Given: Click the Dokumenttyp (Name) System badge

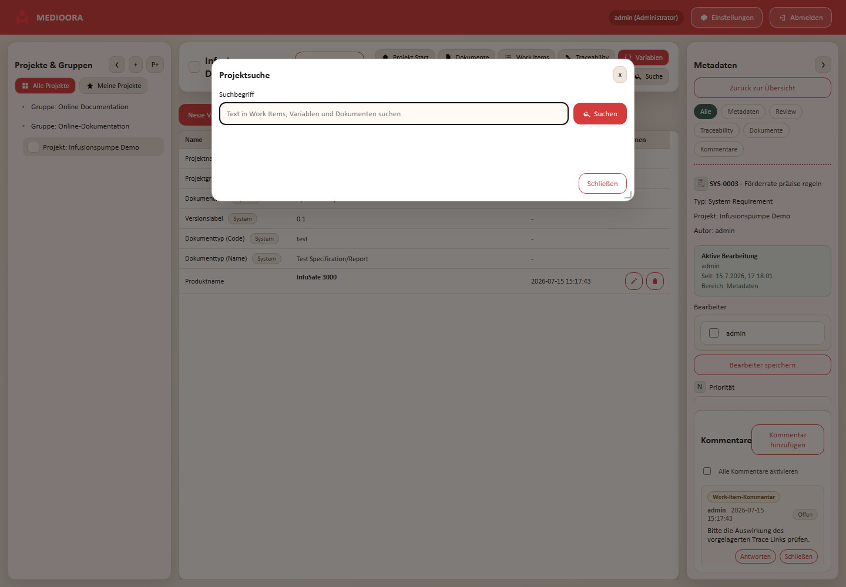Looking at the screenshot, I should (x=267, y=259).
